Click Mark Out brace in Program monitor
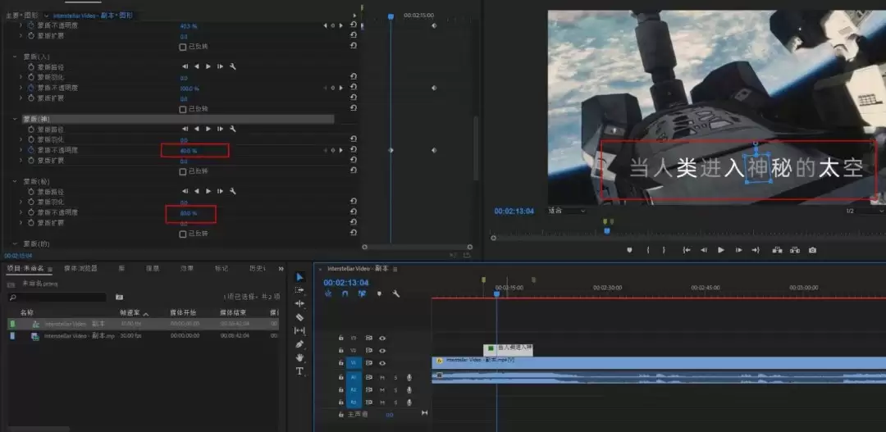886x432 pixels. (x=664, y=250)
